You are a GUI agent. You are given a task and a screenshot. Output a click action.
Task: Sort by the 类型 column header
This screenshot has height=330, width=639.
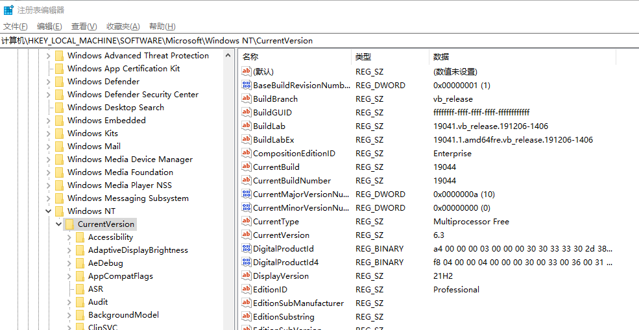point(390,57)
